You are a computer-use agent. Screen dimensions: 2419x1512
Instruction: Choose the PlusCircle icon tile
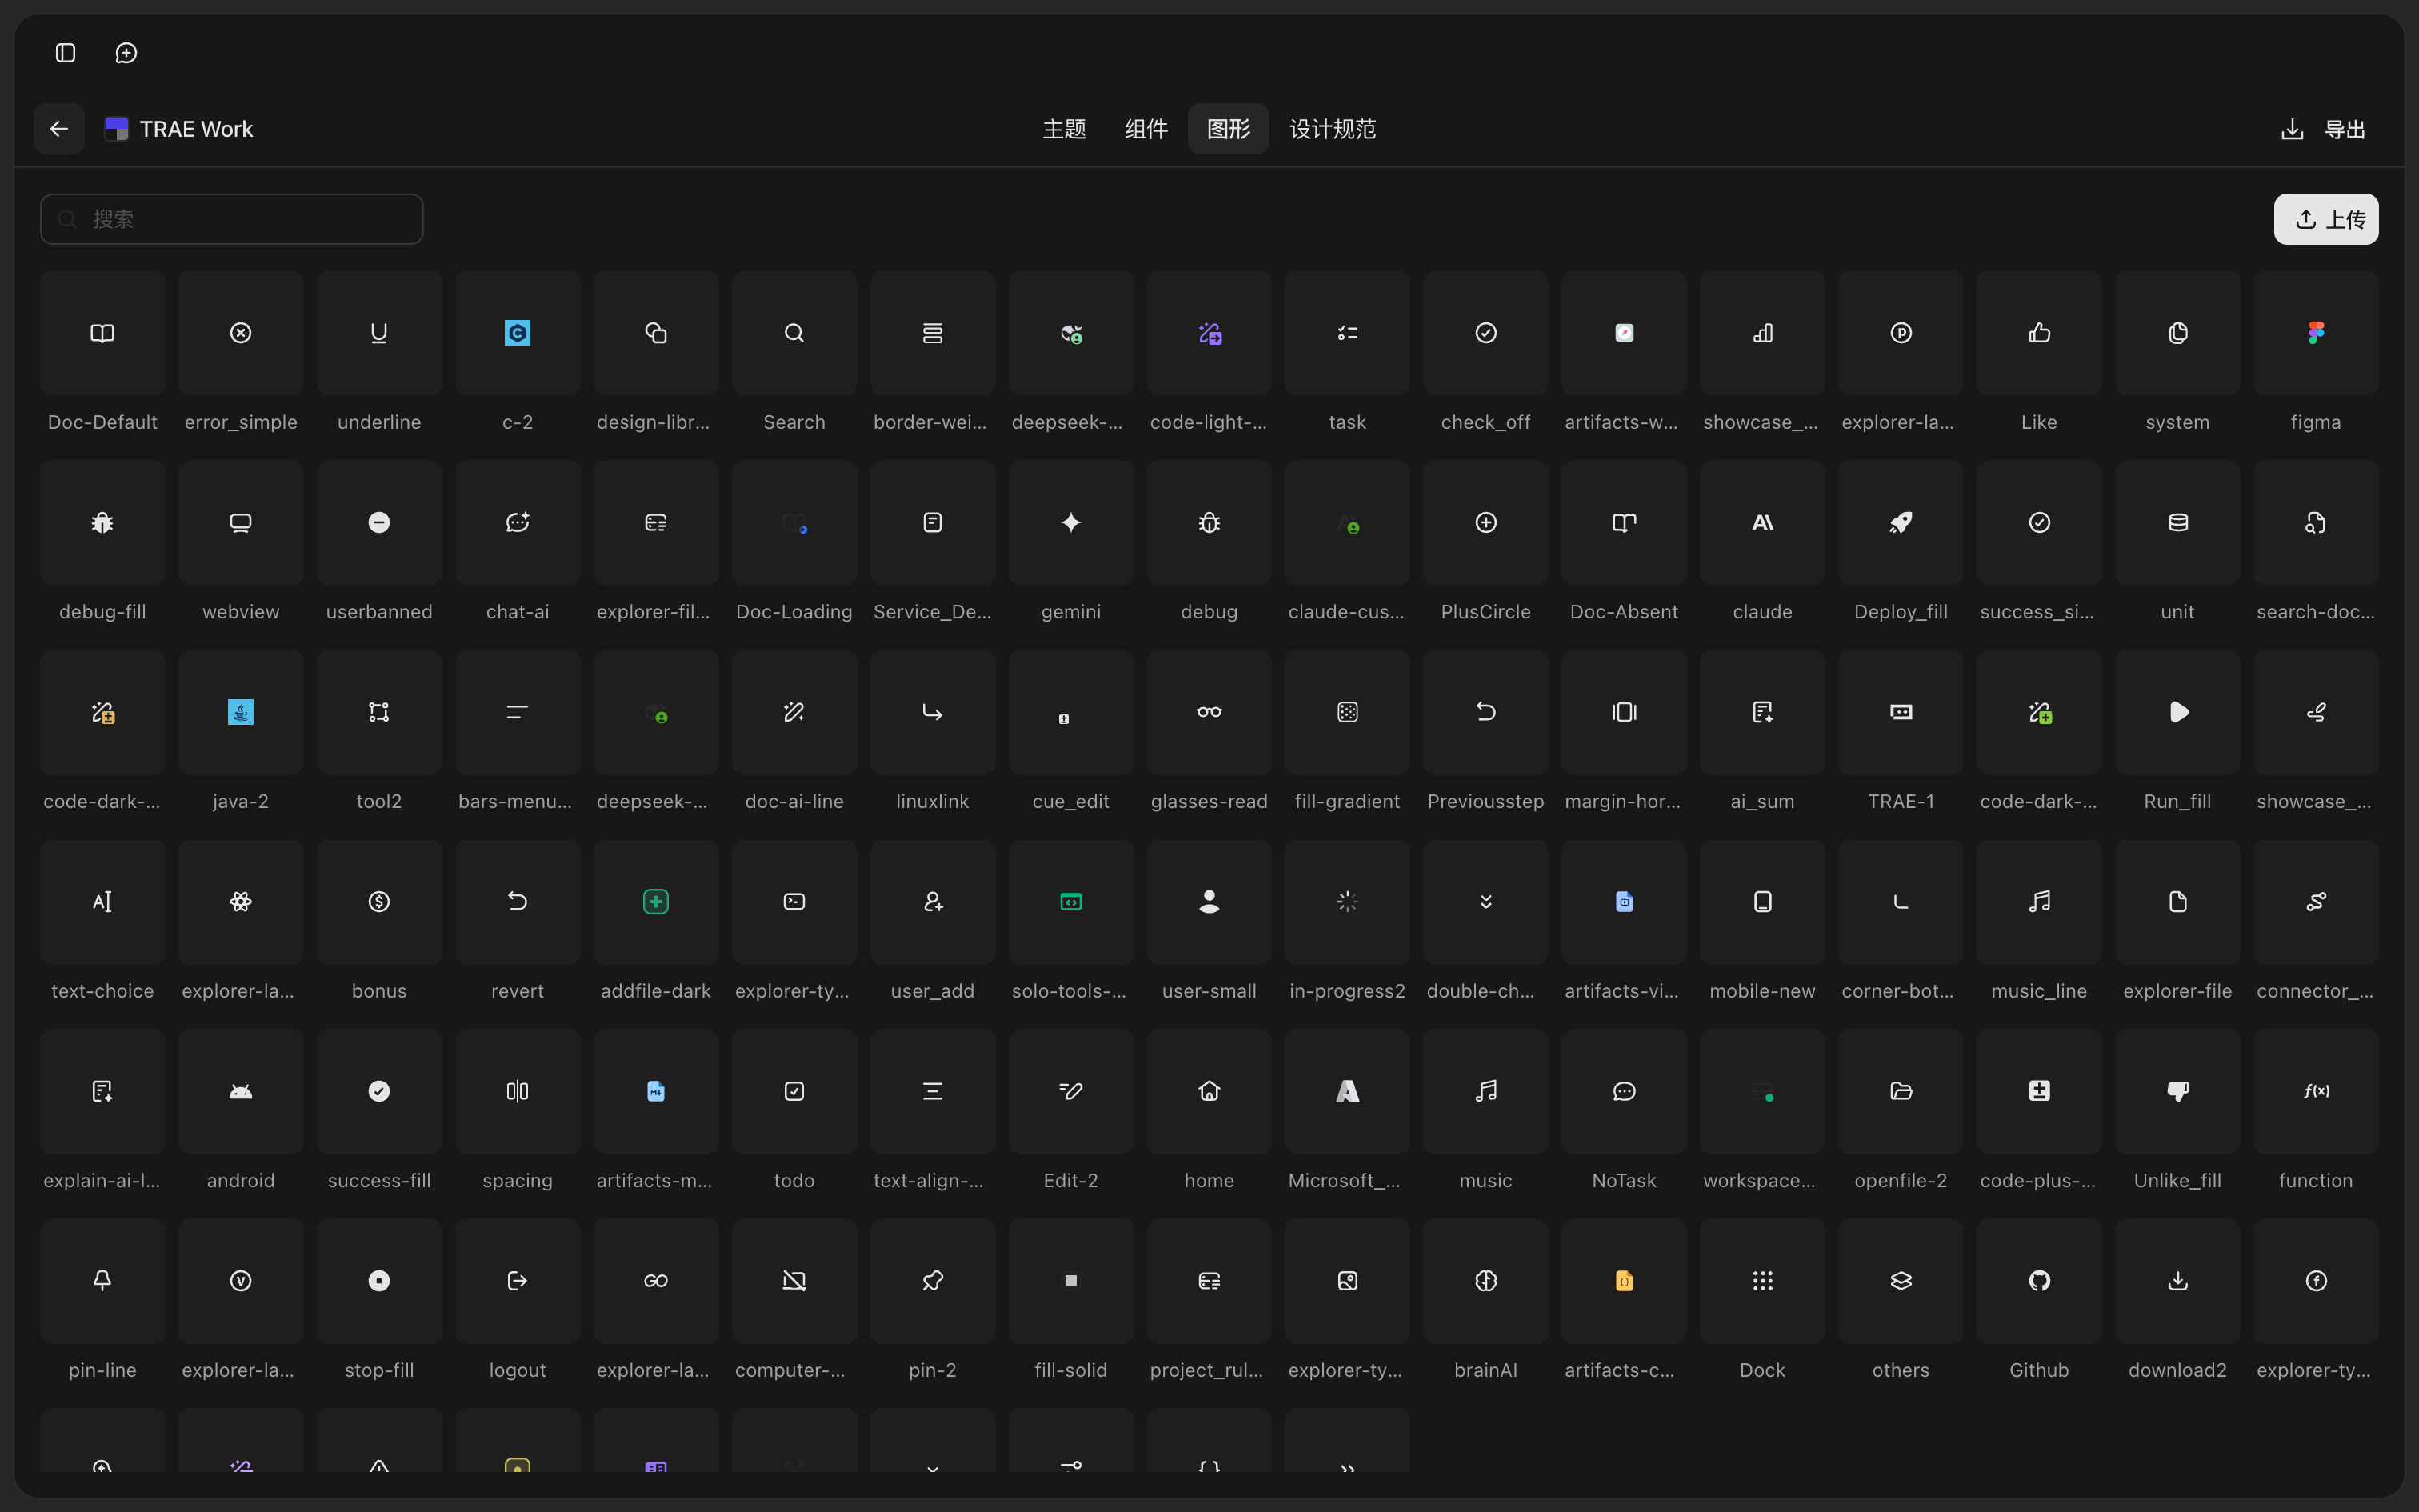[x=1486, y=523]
